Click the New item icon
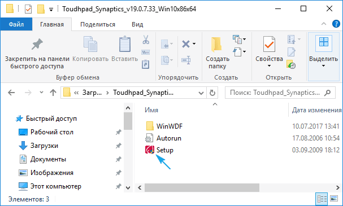 point(237,40)
